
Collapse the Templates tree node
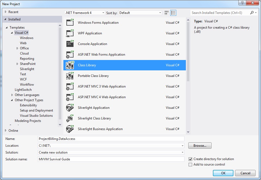(x=7, y=28)
